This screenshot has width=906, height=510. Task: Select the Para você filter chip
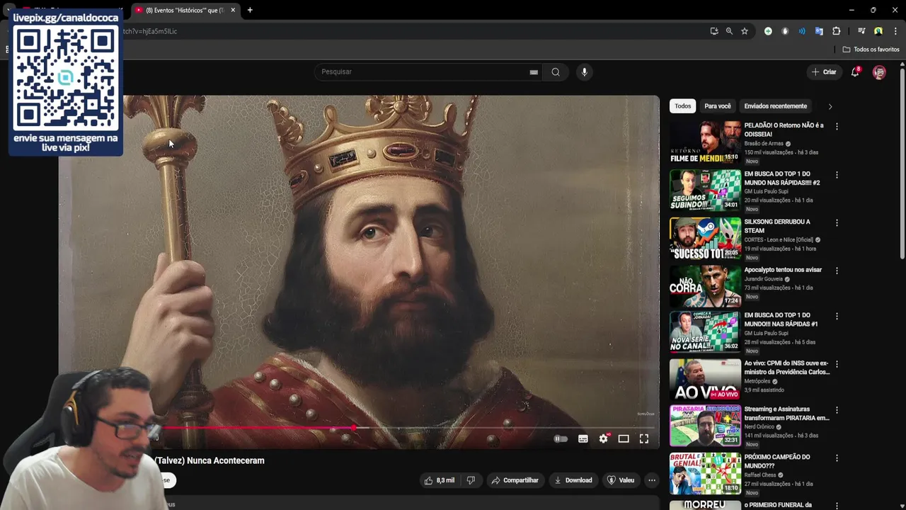point(718,106)
